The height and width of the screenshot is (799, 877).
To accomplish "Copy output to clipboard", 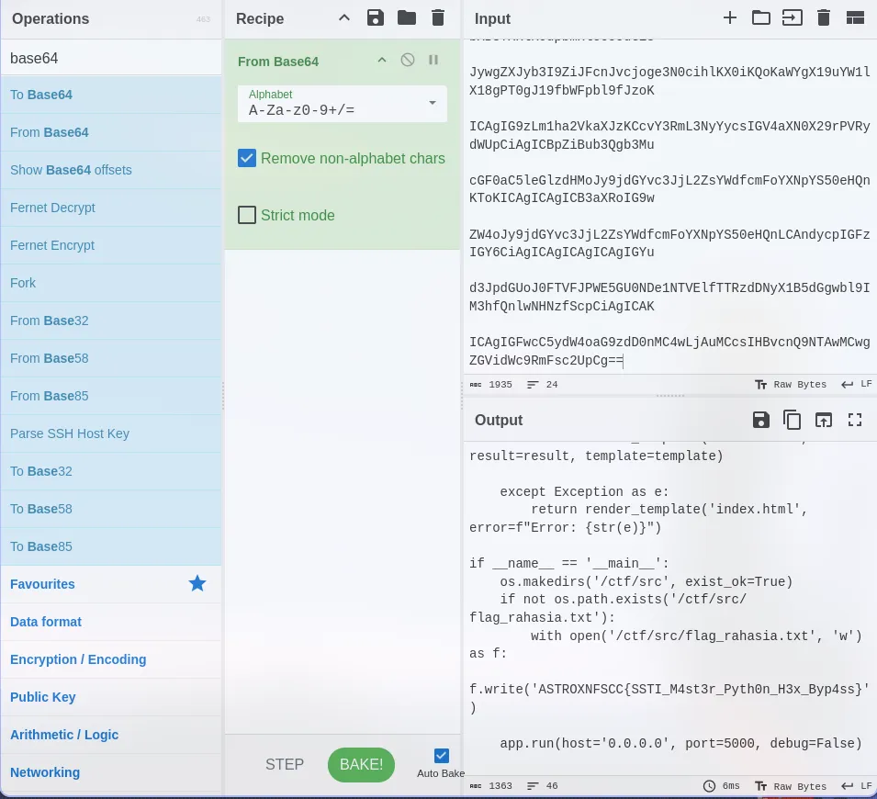I will 792,420.
